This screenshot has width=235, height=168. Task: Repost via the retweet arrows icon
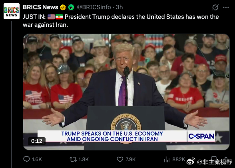tap(73, 159)
